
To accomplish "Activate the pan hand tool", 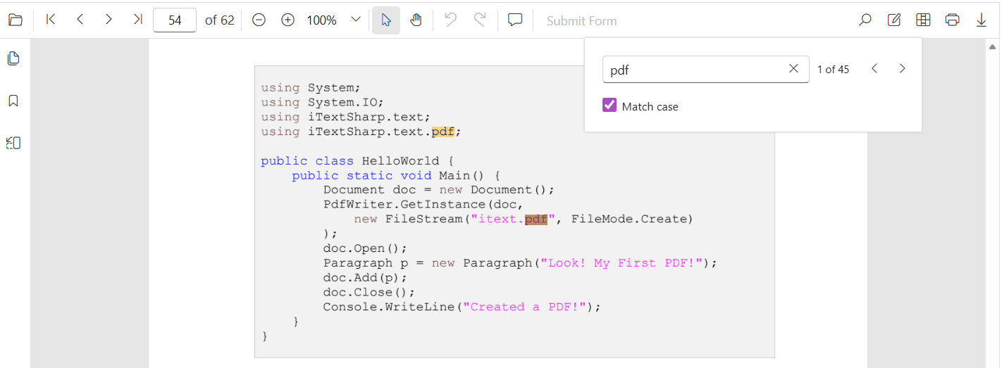I will pos(416,20).
